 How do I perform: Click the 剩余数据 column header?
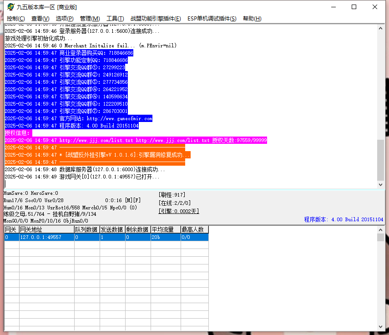click(138, 229)
